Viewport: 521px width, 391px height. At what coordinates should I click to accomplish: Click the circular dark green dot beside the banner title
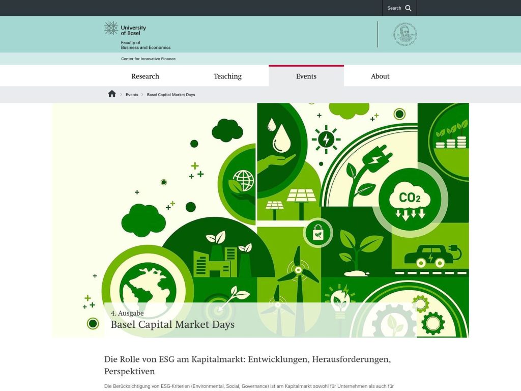(x=93, y=324)
